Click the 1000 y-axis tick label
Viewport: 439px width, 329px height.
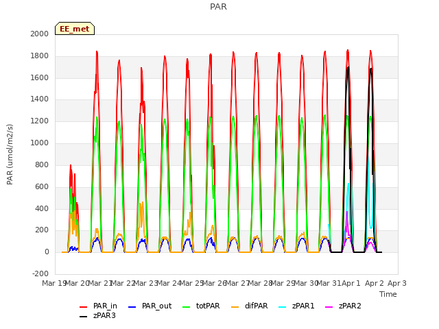40,143
